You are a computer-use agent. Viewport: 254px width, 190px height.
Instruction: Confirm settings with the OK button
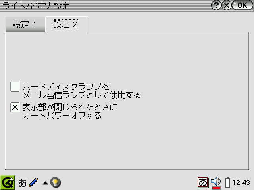(242, 5)
